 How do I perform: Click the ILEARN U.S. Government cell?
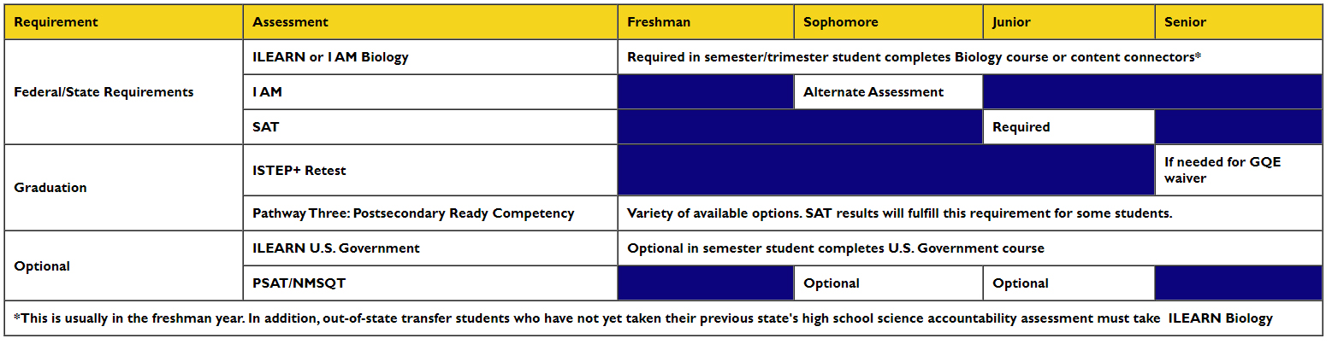[x=430, y=248]
